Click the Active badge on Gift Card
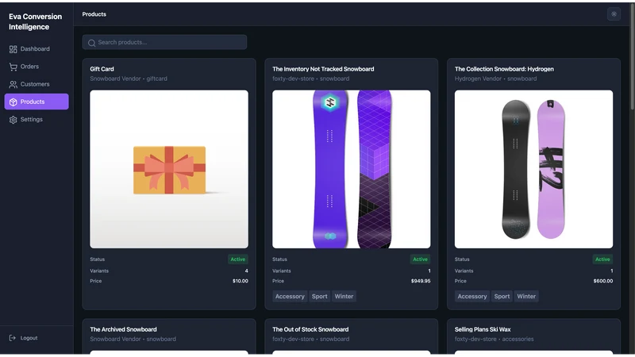The width and height of the screenshot is (635, 357). coord(237,259)
